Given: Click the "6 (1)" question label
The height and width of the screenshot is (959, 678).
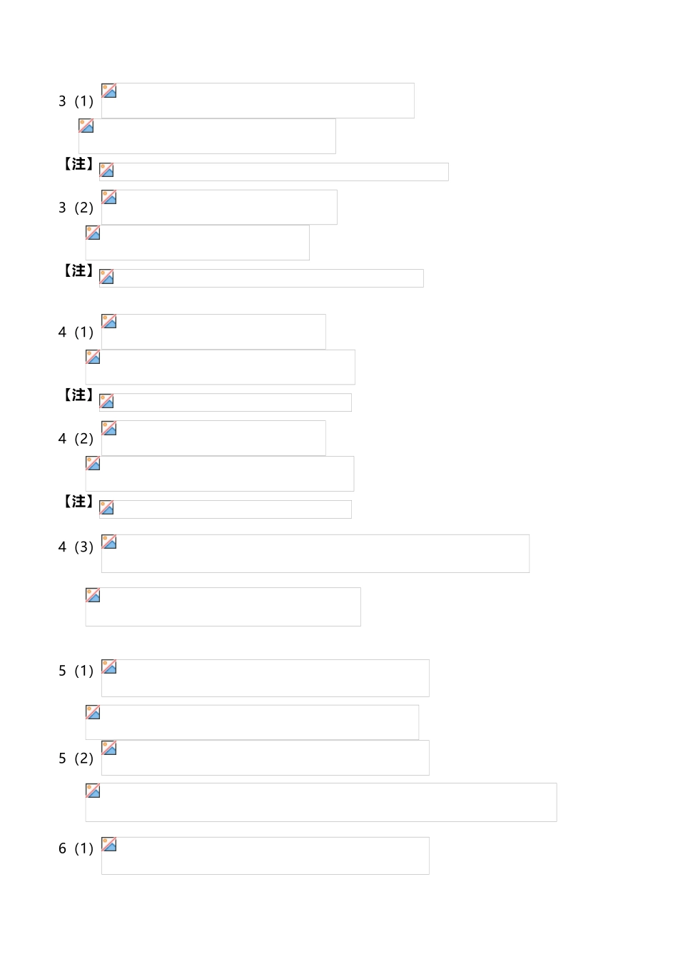Looking at the screenshot, I should click(76, 848).
